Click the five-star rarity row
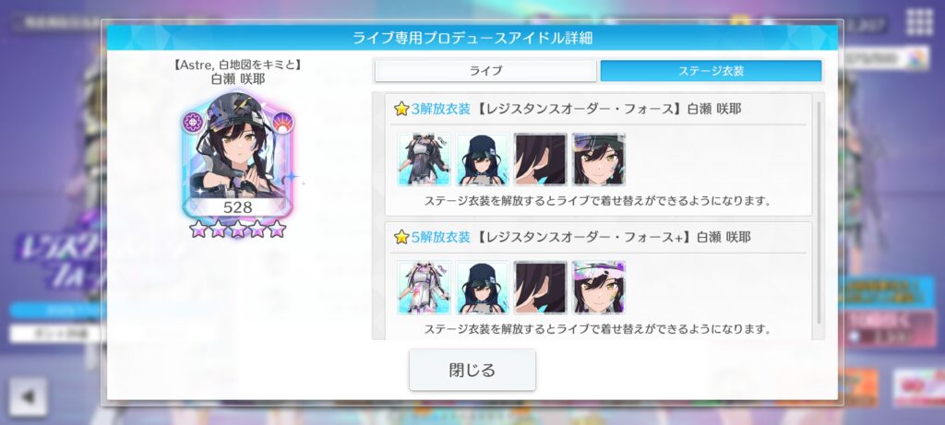Viewport: 945px width, 425px height. click(x=237, y=229)
